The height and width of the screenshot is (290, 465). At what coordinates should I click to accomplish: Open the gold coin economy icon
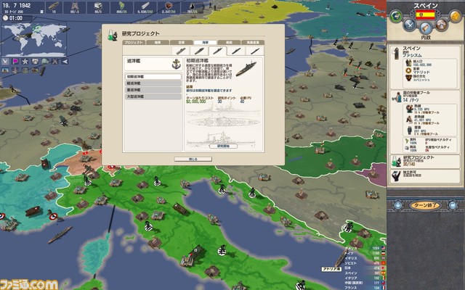pos(456,16)
